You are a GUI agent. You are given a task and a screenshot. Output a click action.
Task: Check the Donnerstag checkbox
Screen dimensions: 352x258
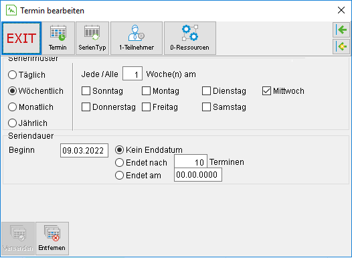pyautogui.click(x=86, y=107)
